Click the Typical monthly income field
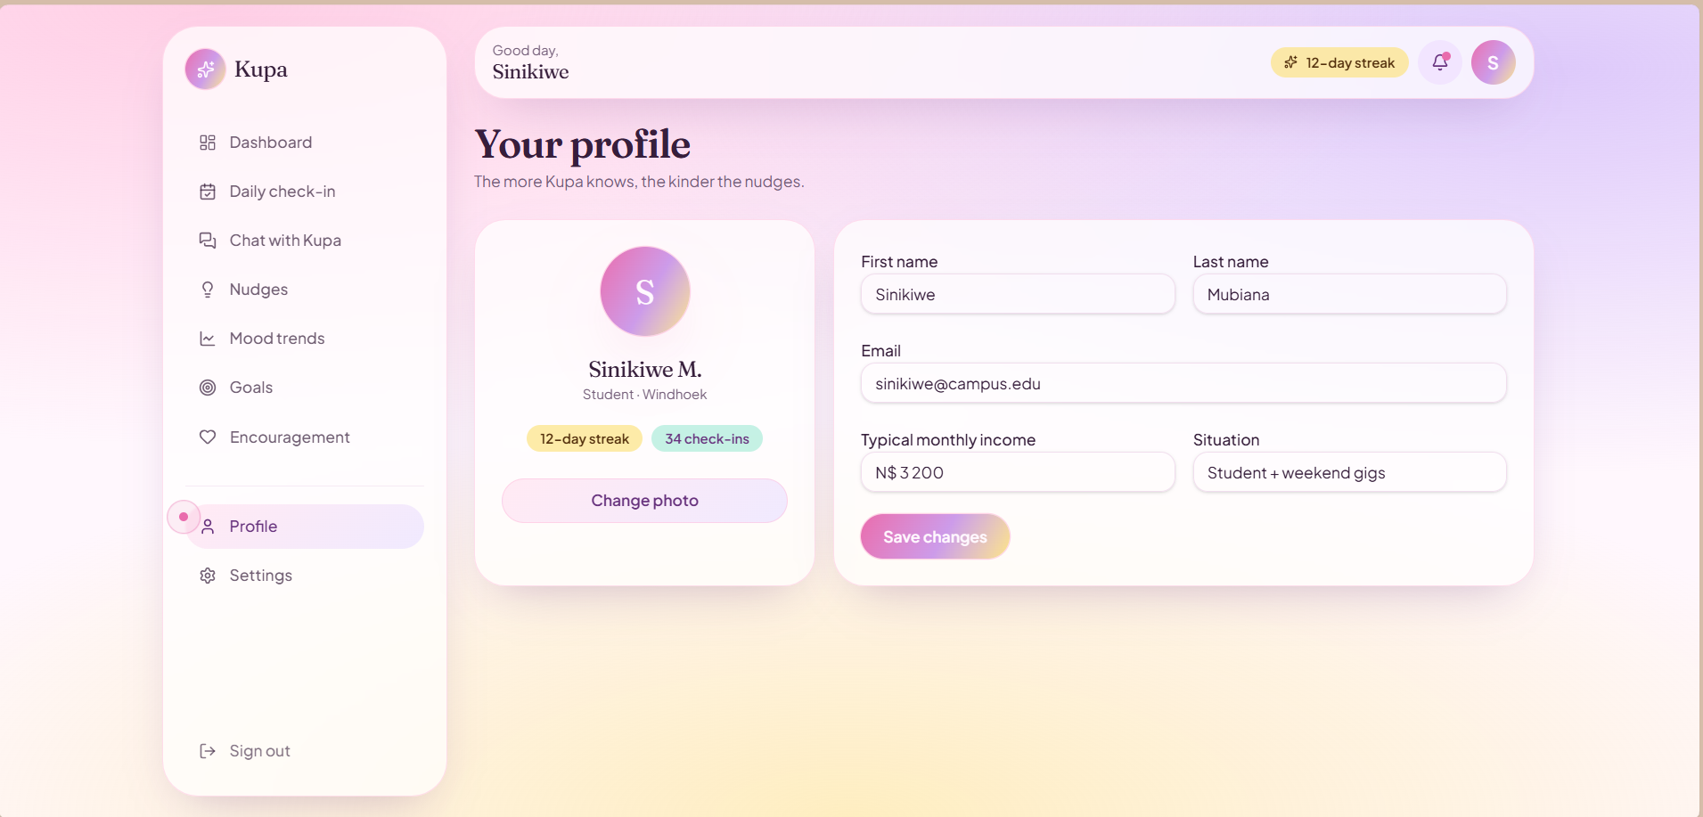 [x=1018, y=472]
